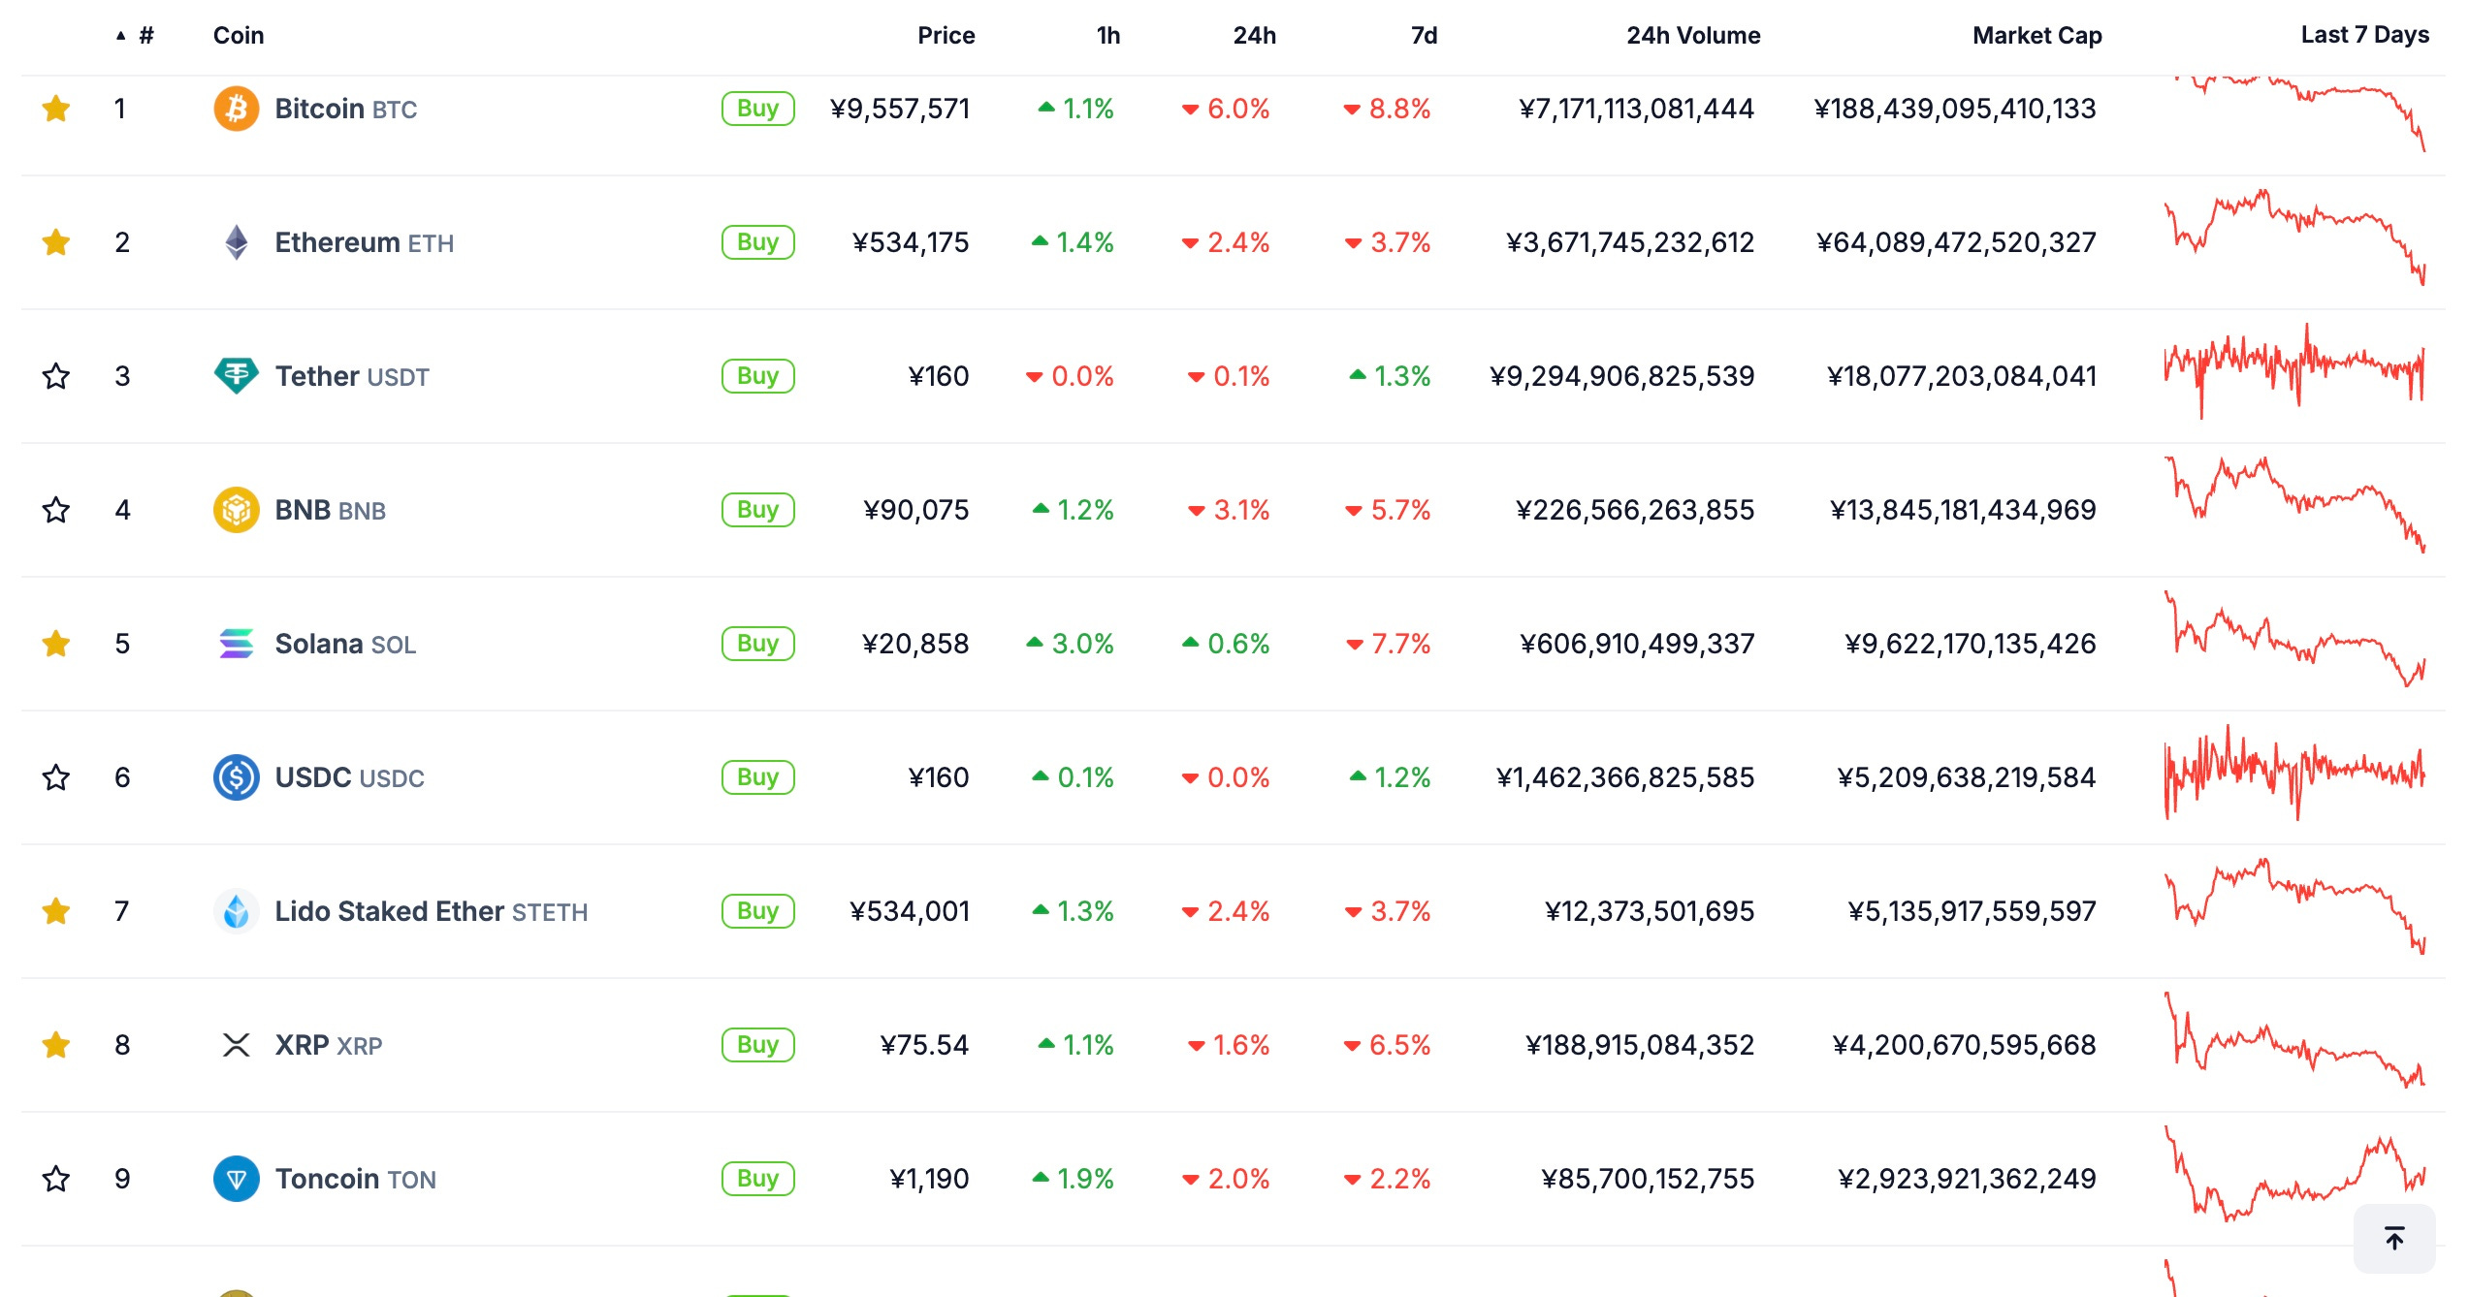Click the XRP cross logo icon
This screenshot has width=2469, height=1297.
pos(237,1045)
